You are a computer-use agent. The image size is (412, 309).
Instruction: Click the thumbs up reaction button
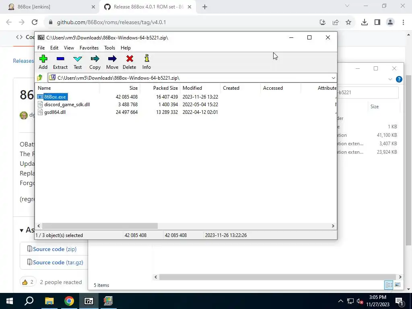pyautogui.click(x=28, y=282)
